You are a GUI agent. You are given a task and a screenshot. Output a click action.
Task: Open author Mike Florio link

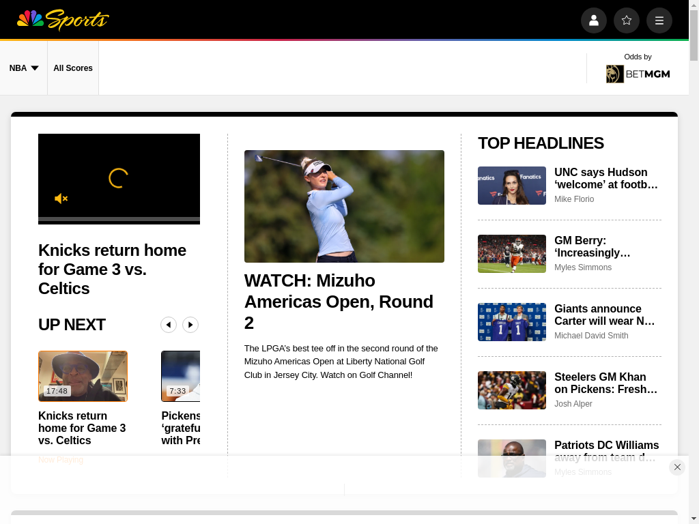coord(574,199)
